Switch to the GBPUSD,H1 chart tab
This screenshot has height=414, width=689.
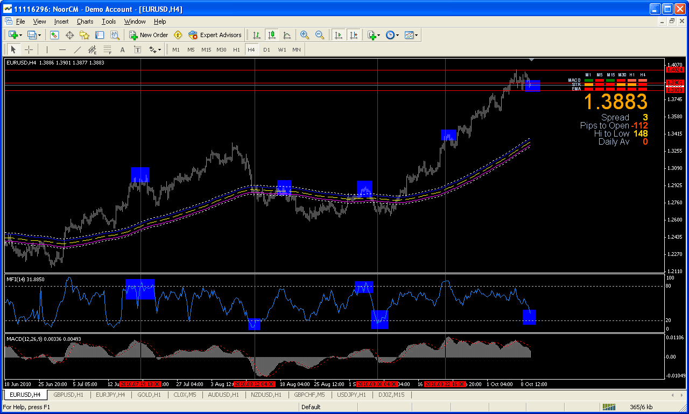point(68,395)
